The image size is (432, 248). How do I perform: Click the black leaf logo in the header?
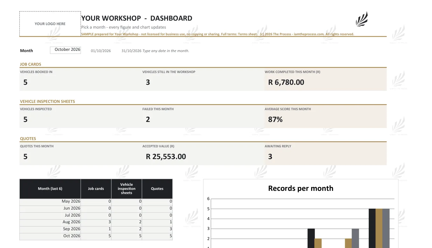coord(362,19)
